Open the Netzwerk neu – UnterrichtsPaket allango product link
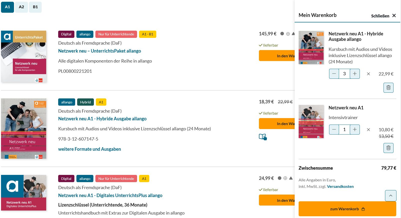401x218 pixels. click(100, 51)
